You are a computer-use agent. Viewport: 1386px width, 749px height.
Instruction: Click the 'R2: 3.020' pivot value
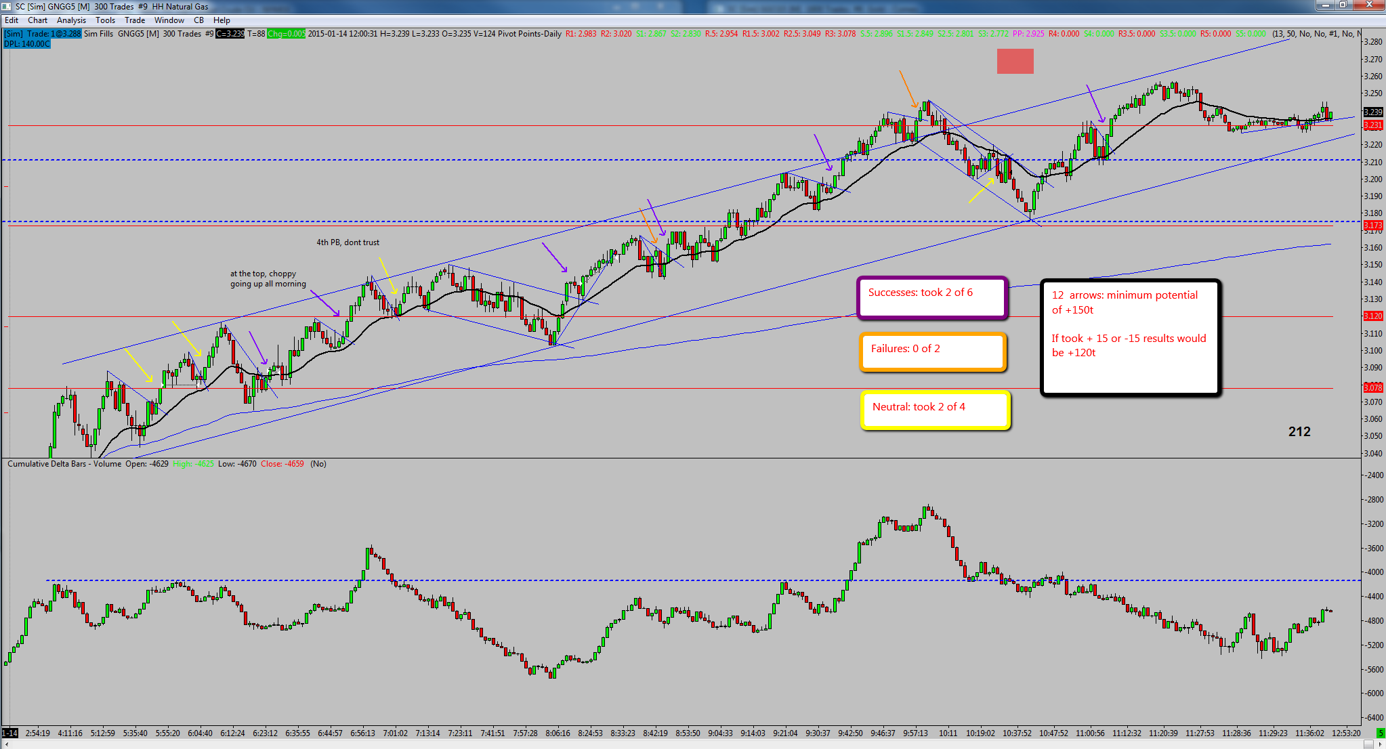point(616,34)
